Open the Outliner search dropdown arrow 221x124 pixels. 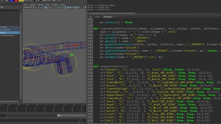[x=20, y=10]
